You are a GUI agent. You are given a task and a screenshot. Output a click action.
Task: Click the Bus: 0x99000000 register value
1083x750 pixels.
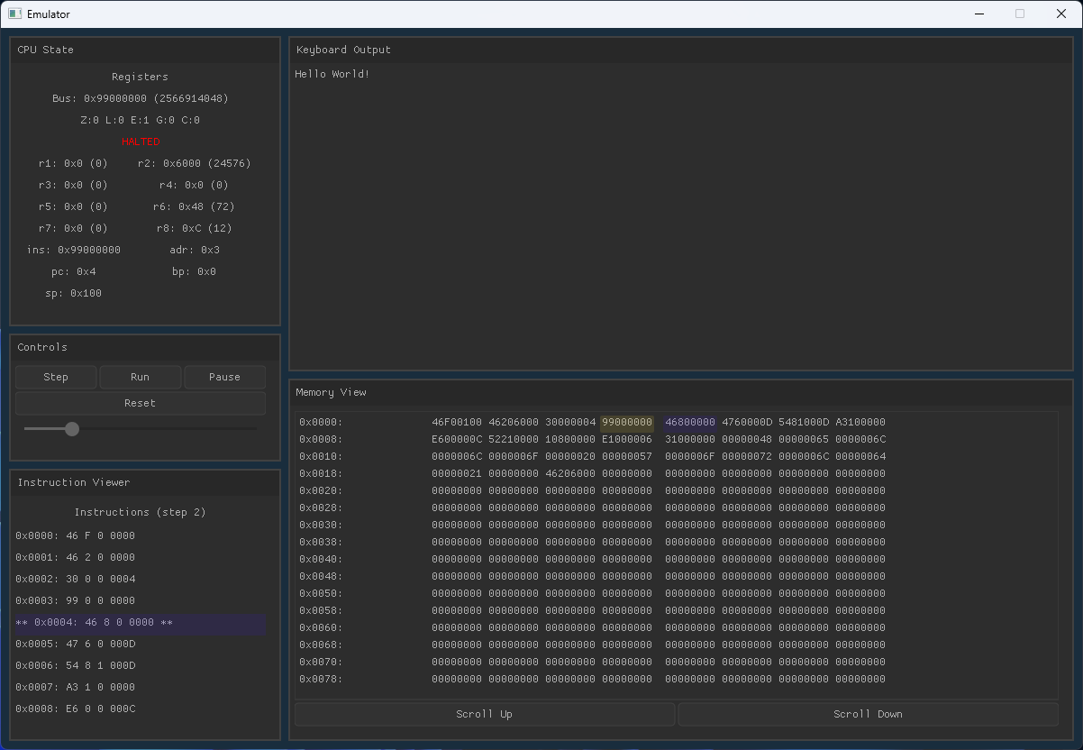(140, 98)
